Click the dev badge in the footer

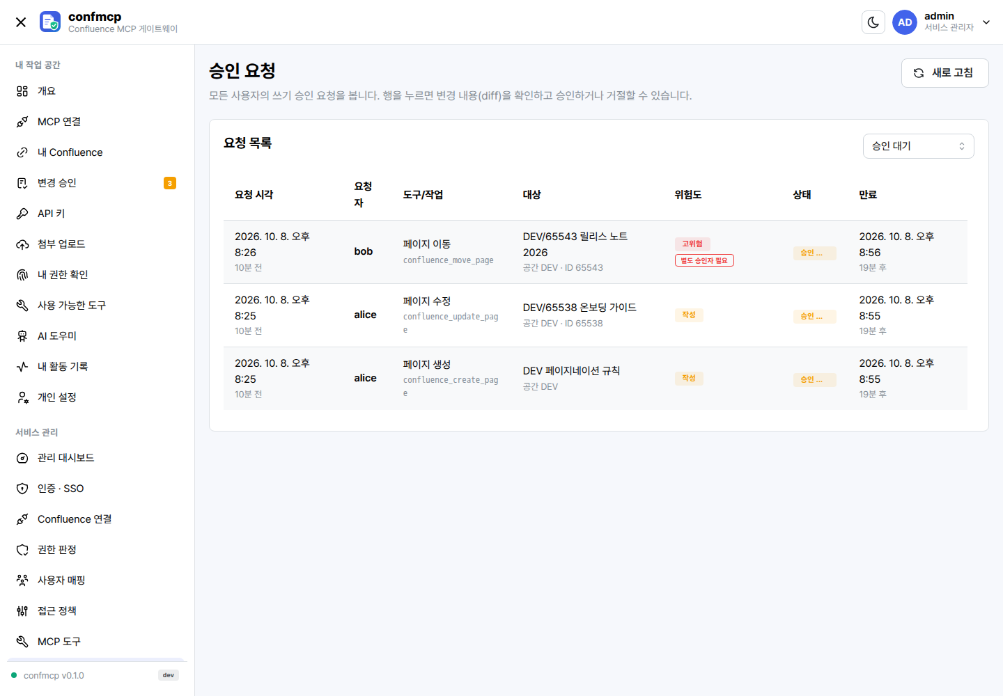(x=169, y=675)
